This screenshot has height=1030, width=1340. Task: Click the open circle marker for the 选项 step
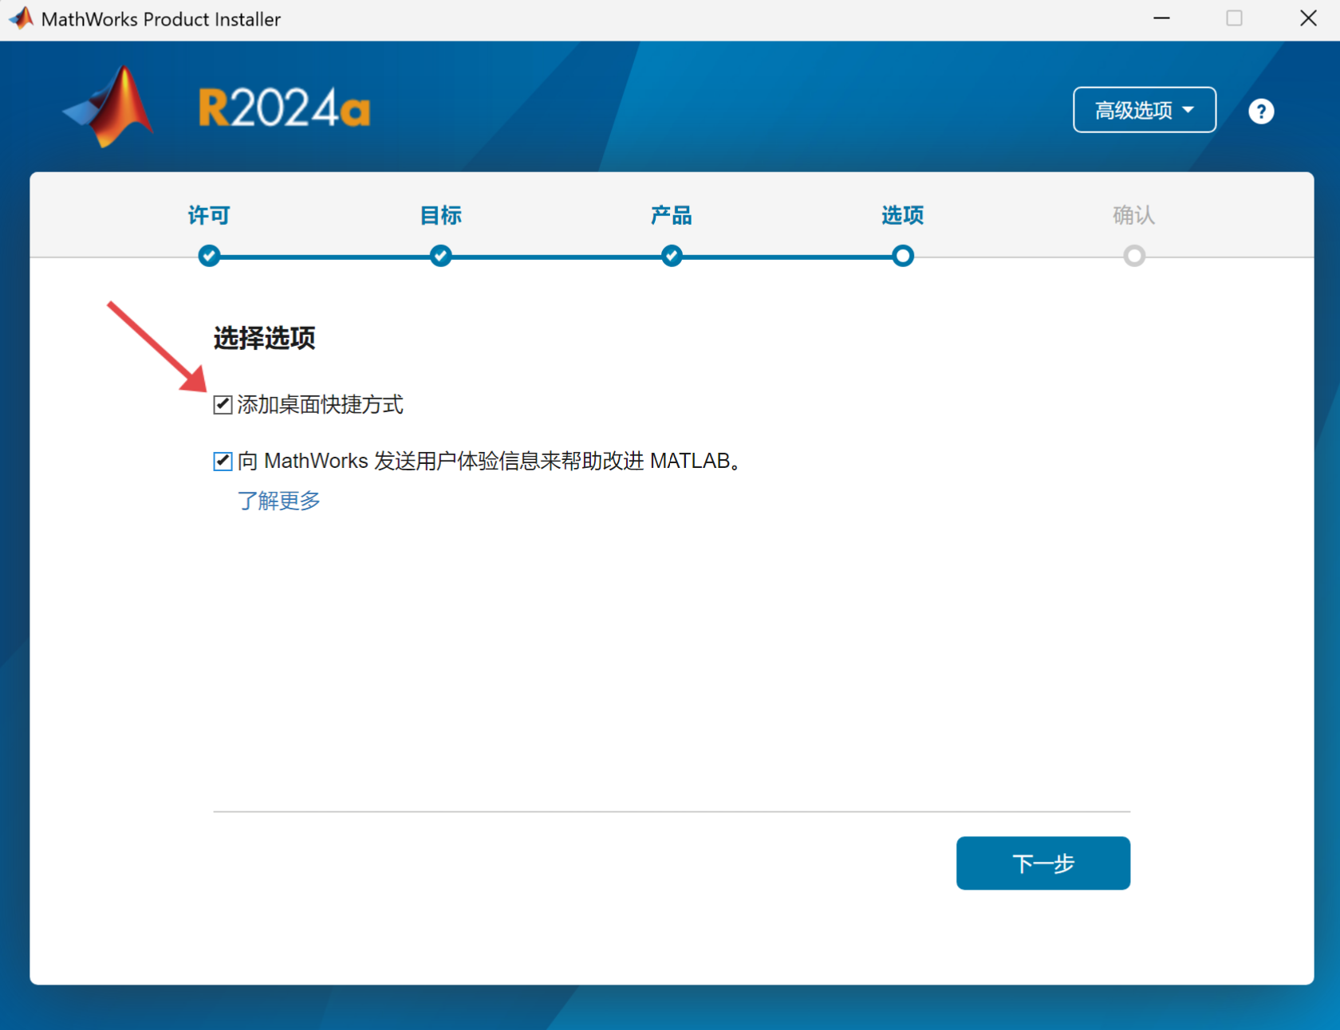[902, 256]
